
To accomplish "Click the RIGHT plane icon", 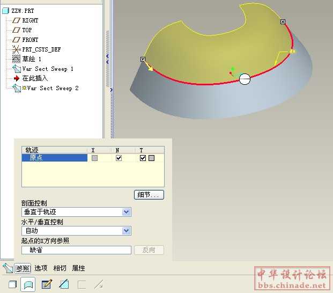I will [16, 20].
